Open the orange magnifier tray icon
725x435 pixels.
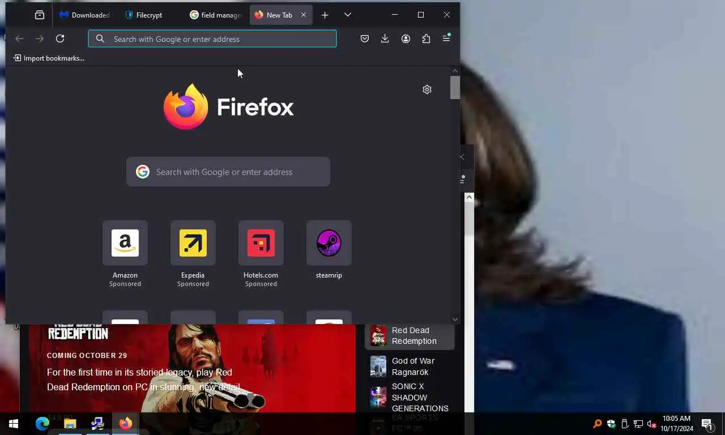[x=598, y=424]
